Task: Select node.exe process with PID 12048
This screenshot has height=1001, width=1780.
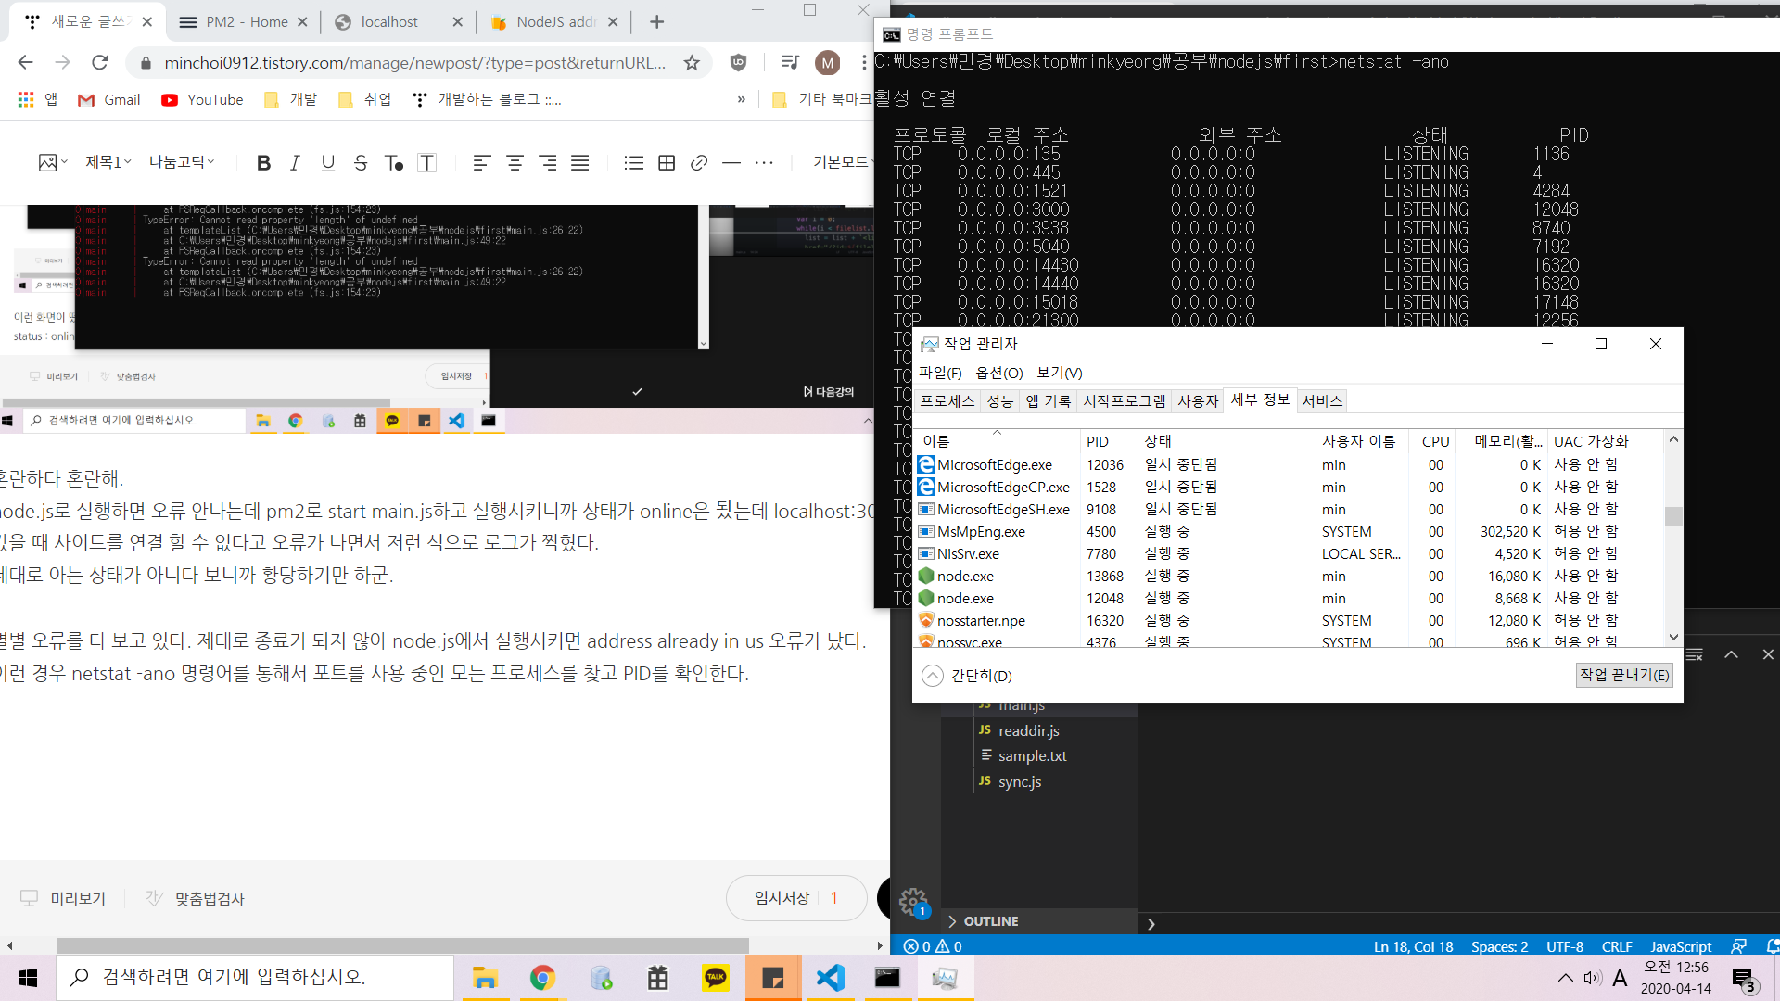Action: click(x=965, y=599)
